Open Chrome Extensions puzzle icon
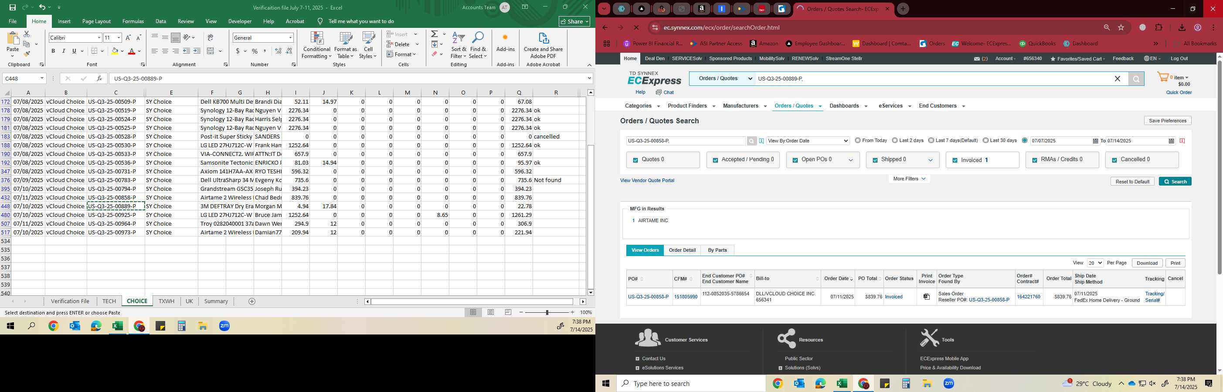 (x=1158, y=27)
